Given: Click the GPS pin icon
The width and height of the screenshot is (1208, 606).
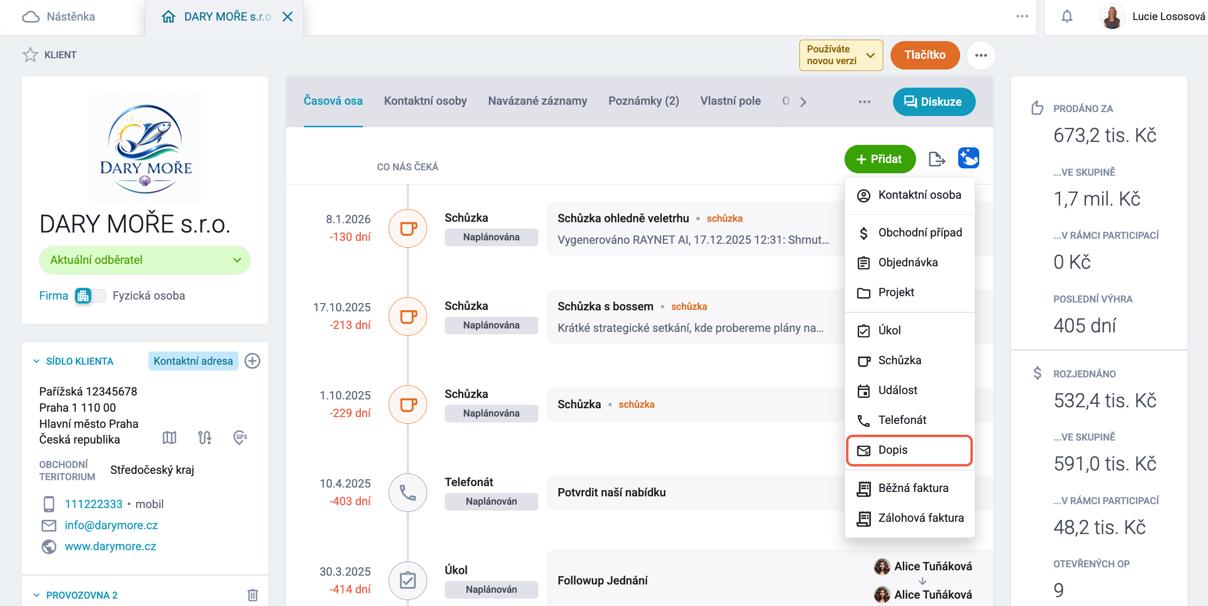Looking at the screenshot, I should 240,437.
